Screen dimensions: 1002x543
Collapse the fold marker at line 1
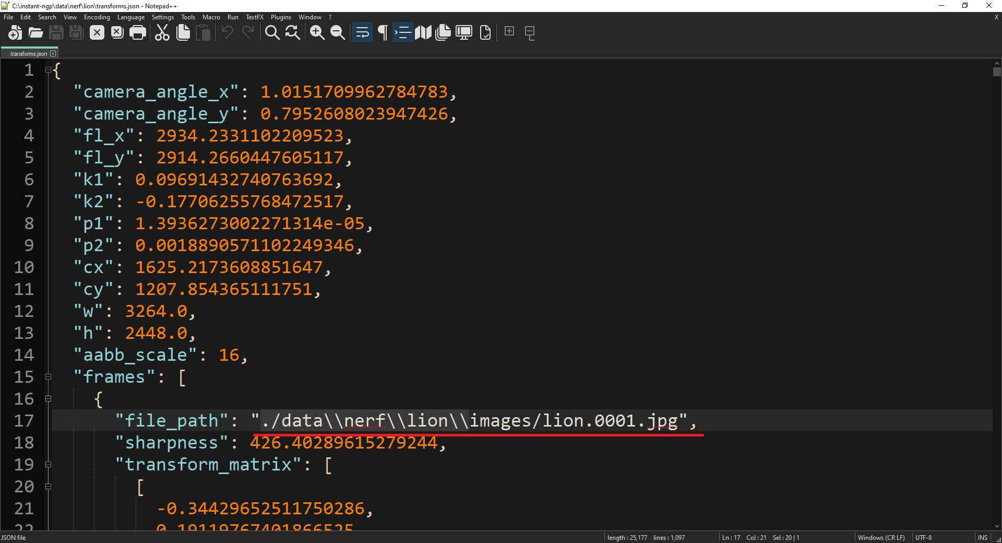click(48, 69)
